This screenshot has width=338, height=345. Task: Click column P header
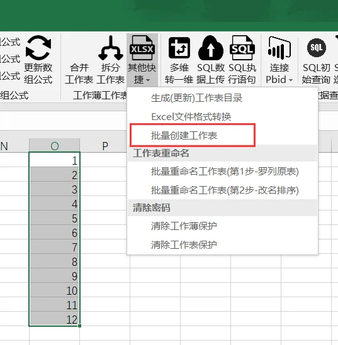click(x=105, y=145)
